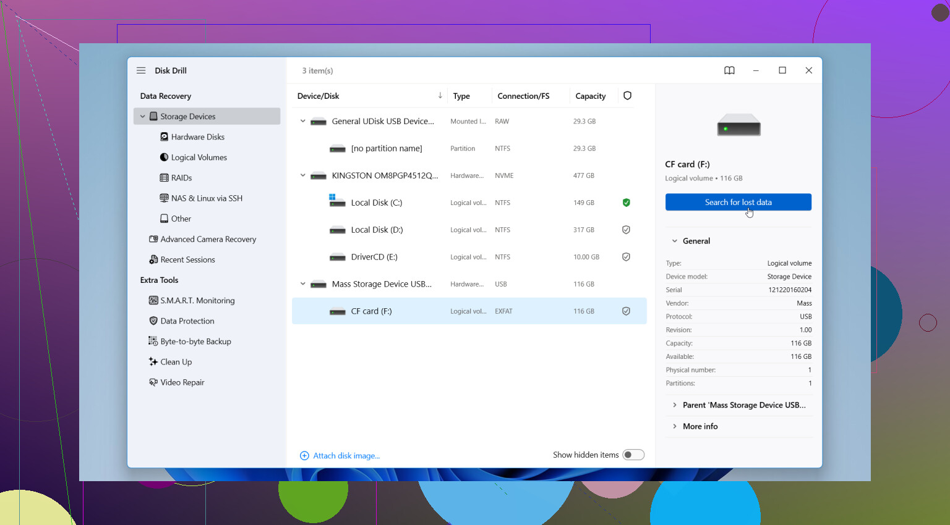Viewport: 950px width, 525px height.
Task: Click the NAS & Linux via SSH icon
Action: [164, 198]
